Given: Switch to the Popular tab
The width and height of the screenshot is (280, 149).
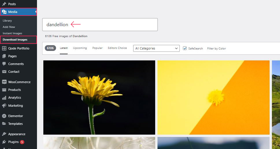Looking at the screenshot, I should 97,48.
